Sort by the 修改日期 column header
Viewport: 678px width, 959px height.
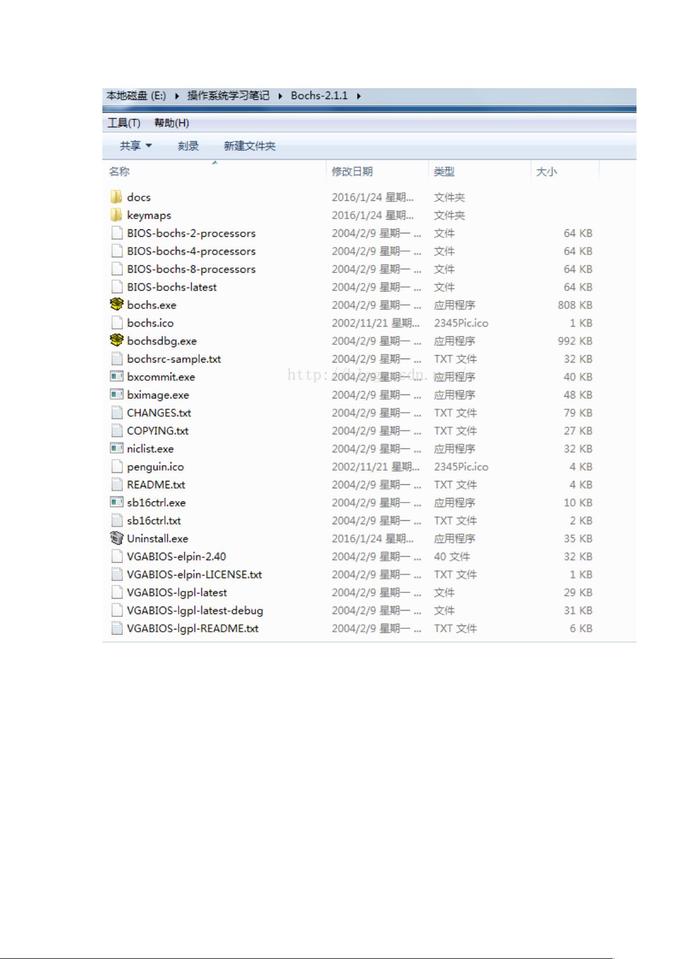352,171
